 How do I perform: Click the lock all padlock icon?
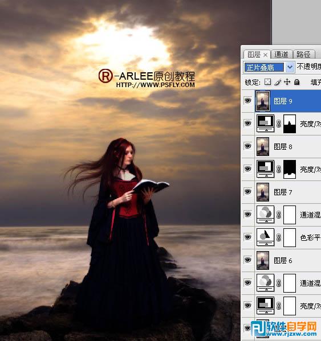[296, 82]
